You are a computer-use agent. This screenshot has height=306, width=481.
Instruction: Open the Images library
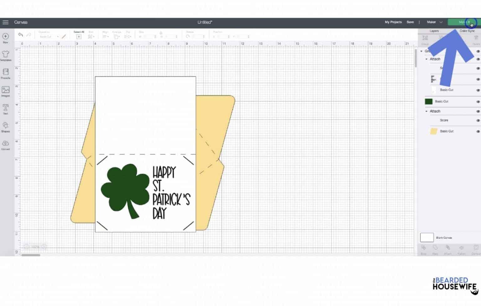(x=5, y=91)
